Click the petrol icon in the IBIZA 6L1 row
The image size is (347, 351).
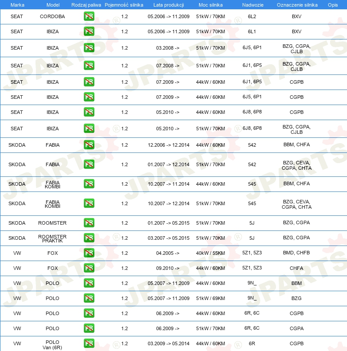pos(89,31)
